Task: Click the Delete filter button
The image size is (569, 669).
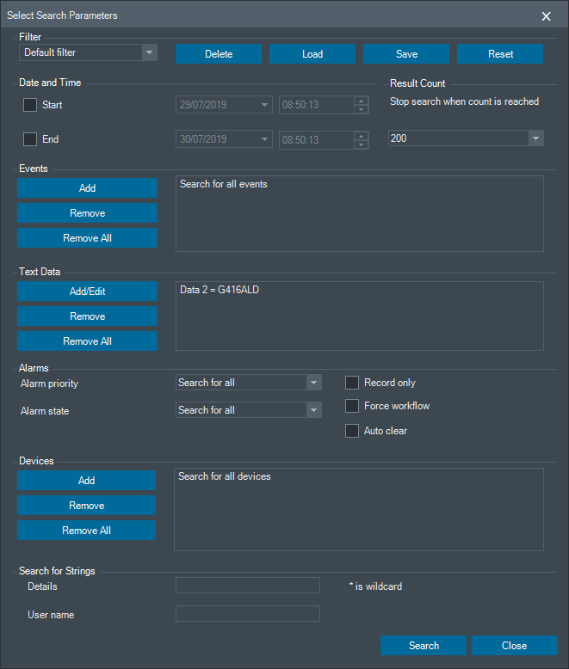Action: pyautogui.click(x=219, y=54)
